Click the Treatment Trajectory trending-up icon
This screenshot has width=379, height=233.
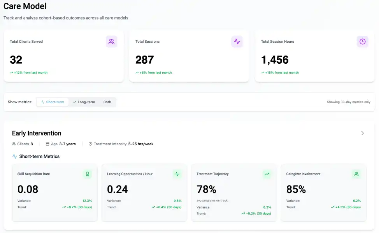pos(267,174)
